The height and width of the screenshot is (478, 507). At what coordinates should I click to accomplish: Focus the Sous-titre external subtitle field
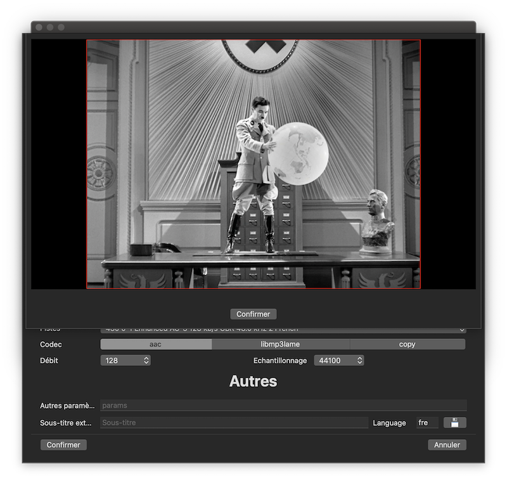click(234, 422)
